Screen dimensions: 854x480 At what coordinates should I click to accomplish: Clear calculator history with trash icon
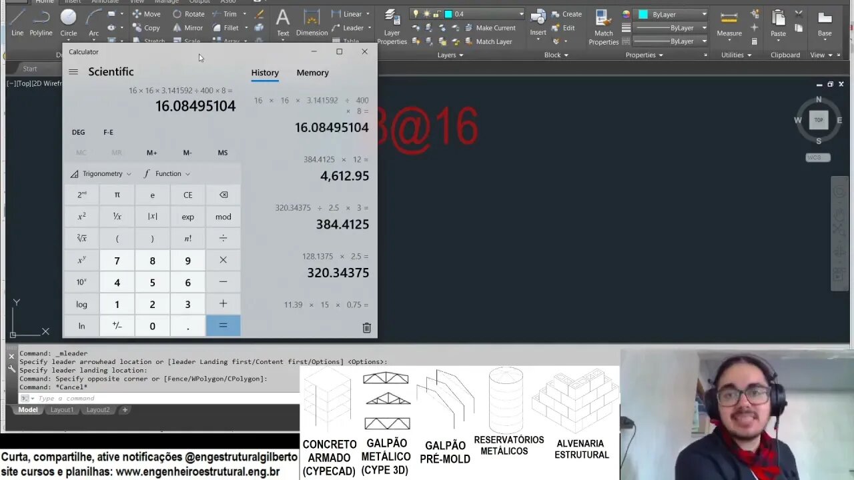coord(366,327)
